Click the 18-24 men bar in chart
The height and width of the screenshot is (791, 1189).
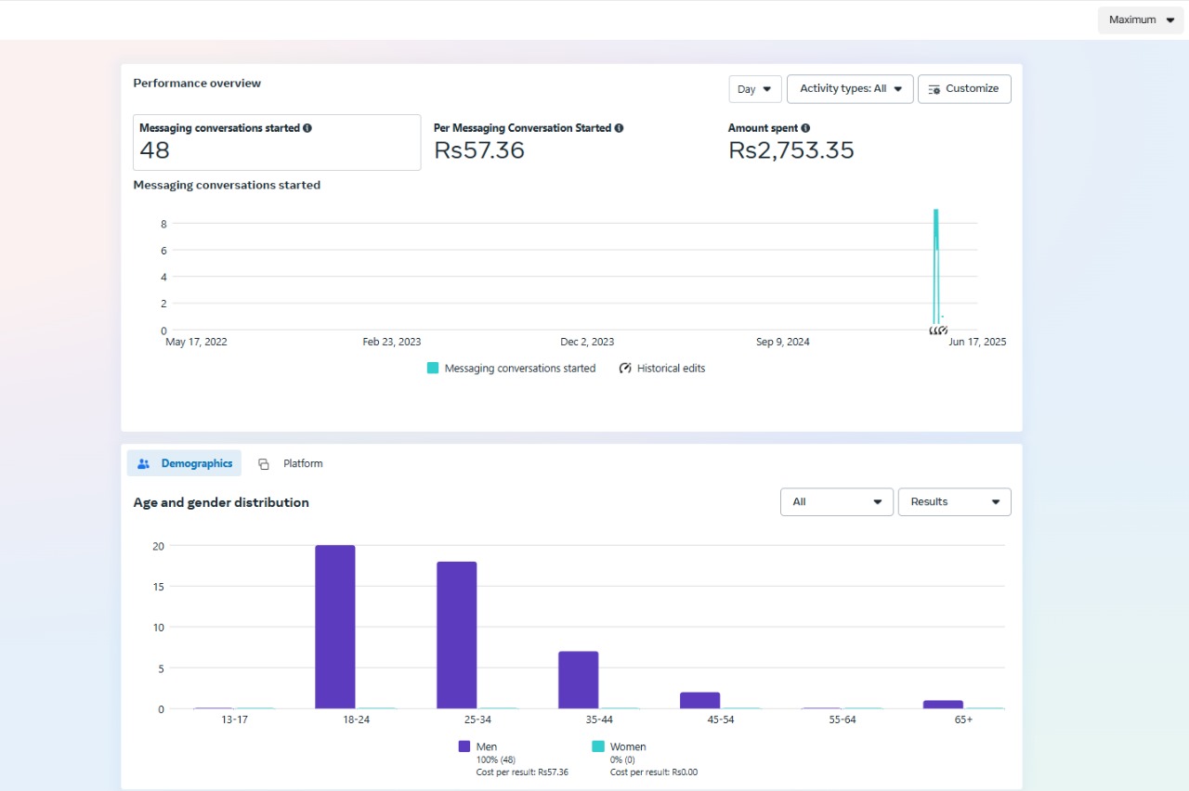pyautogui.click(x=334, y=627)
